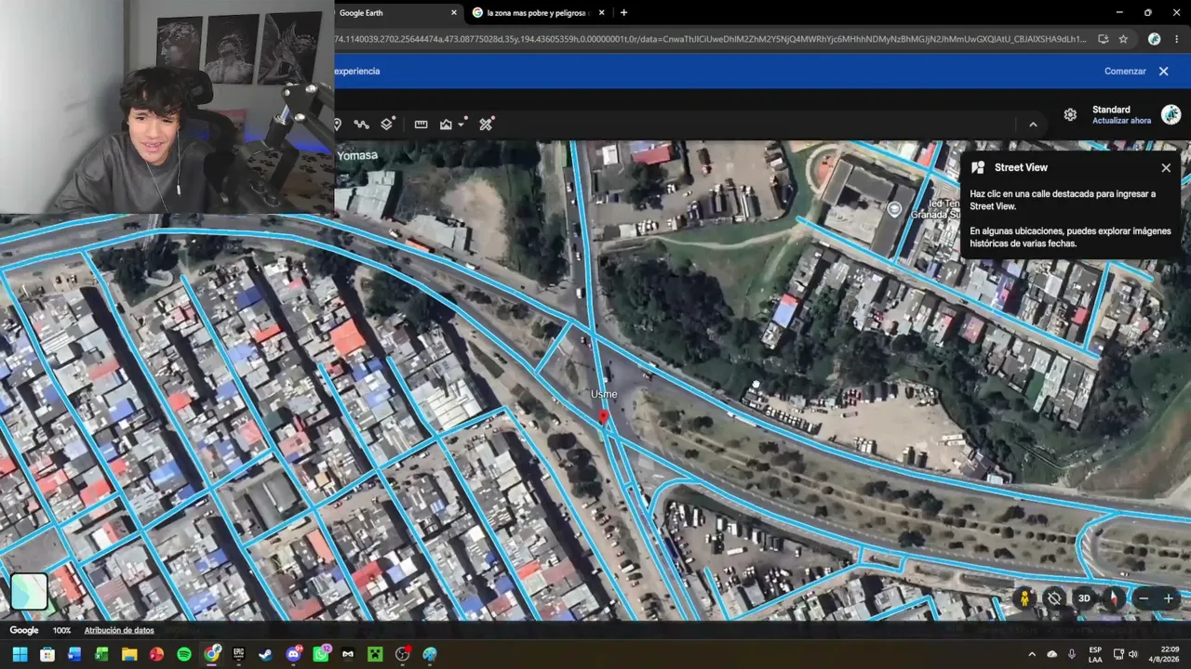Click the install app icon in address bar
1191x669 pixels.
point(1103,39)
